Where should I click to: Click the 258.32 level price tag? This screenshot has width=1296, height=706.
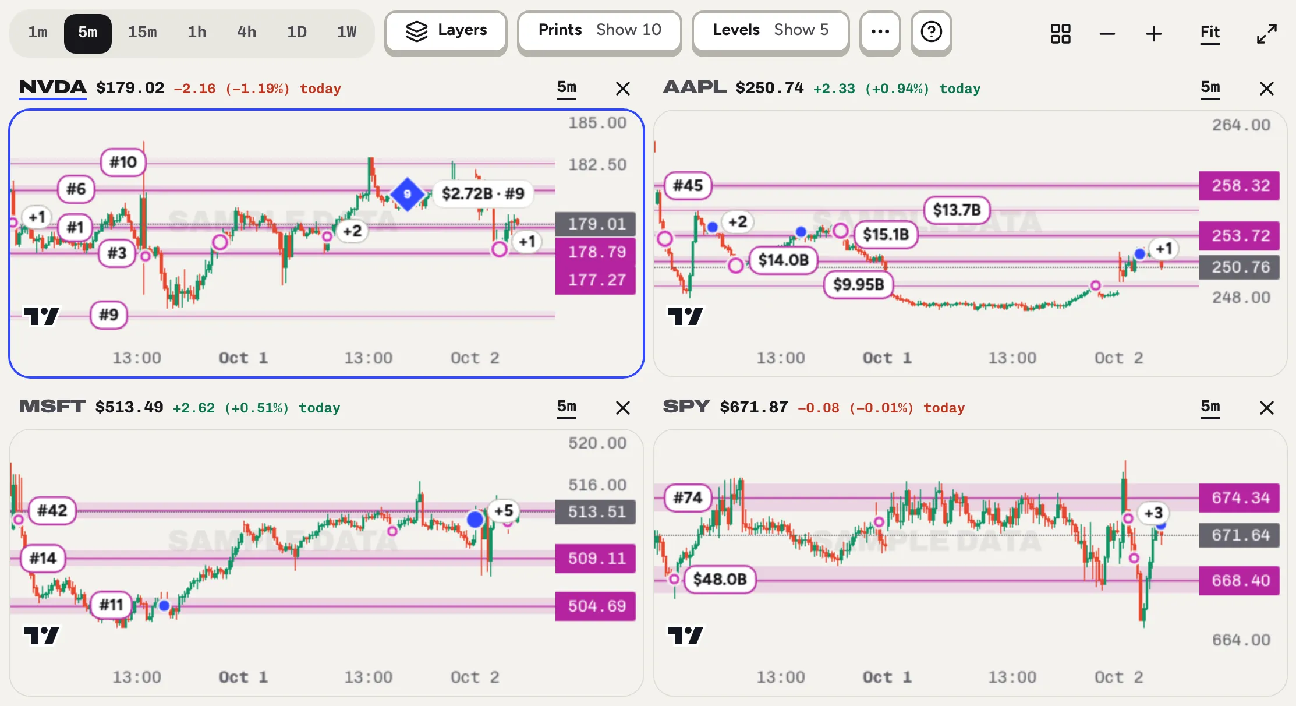click(x=1240, y=186)
